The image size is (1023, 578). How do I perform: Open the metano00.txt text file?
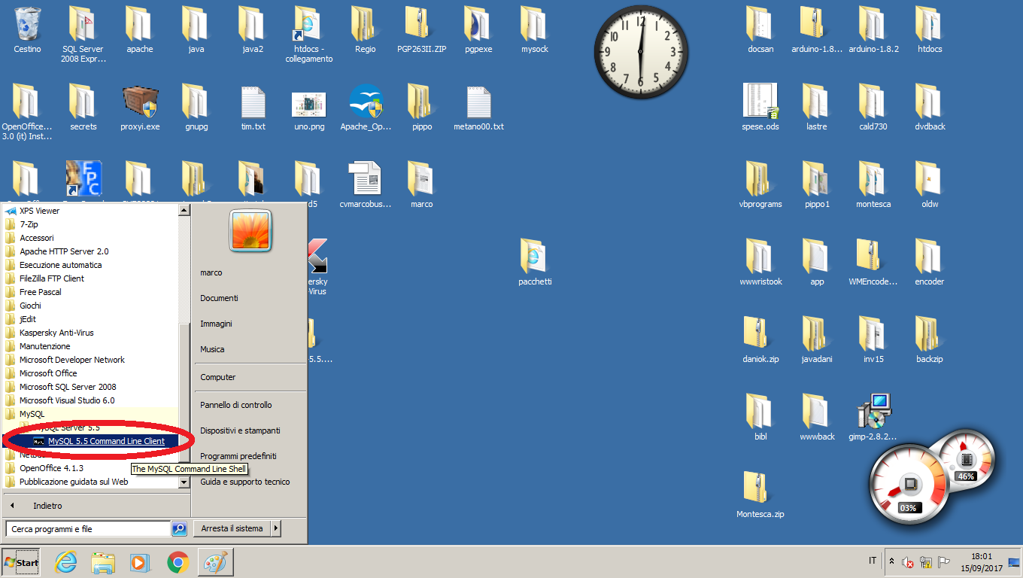pyautogui.click(x=478, y=103)
